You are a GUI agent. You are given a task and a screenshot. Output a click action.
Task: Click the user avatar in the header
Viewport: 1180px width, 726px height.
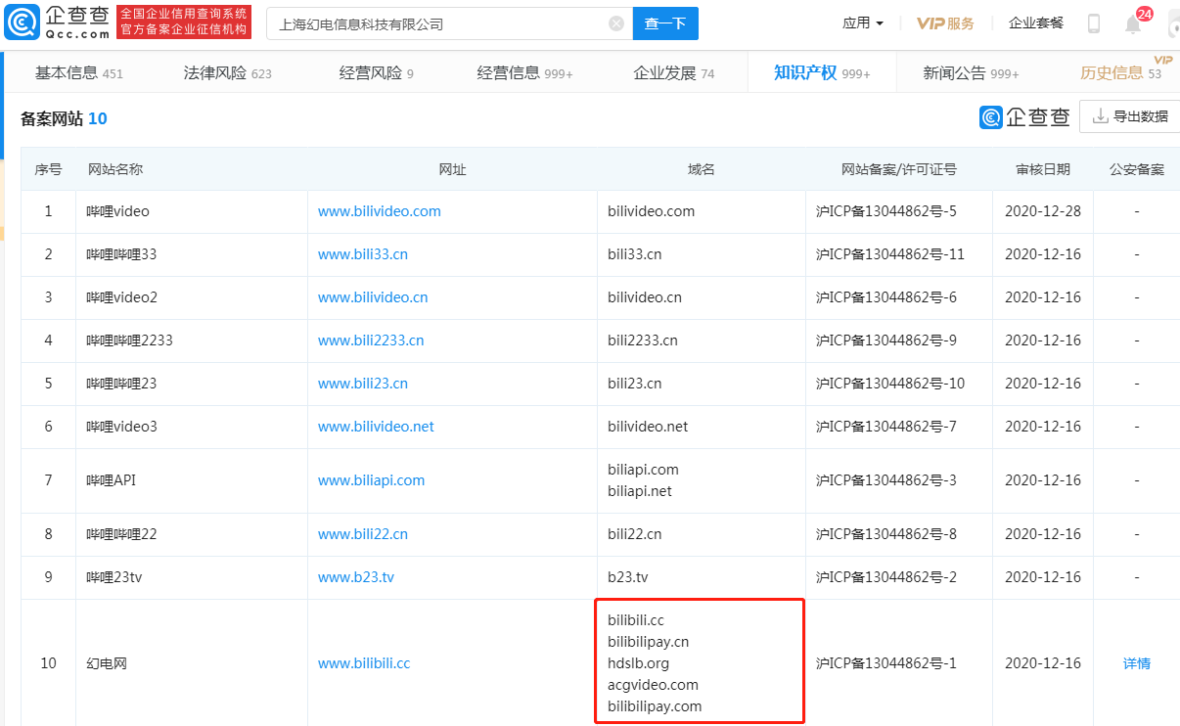(1173, 23)
